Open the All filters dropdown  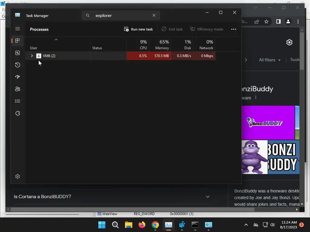[x=270, y=60]
